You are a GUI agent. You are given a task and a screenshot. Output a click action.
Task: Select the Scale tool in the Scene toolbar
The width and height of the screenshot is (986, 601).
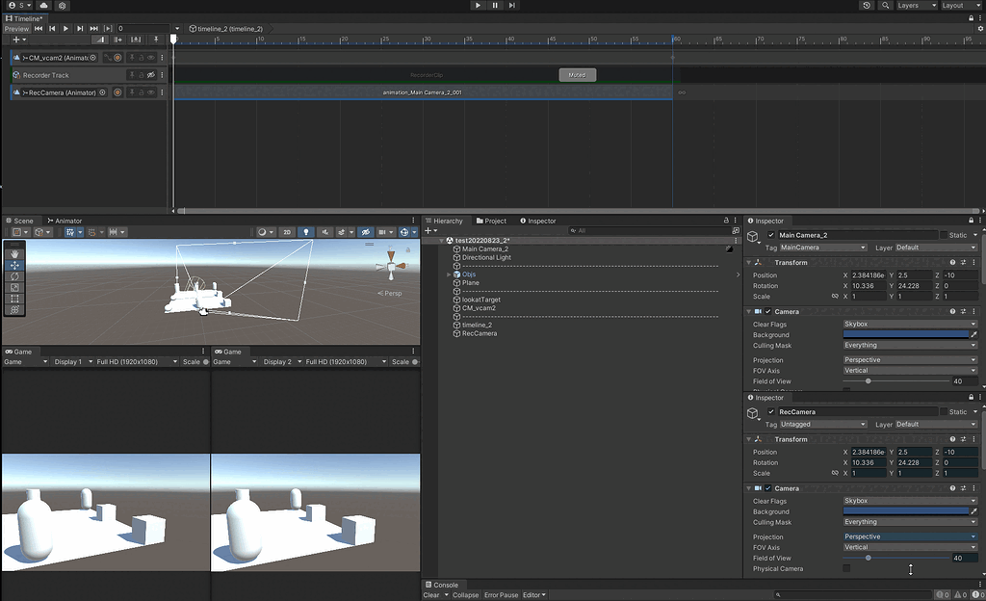pyautogui.click(x=14, y=287)
